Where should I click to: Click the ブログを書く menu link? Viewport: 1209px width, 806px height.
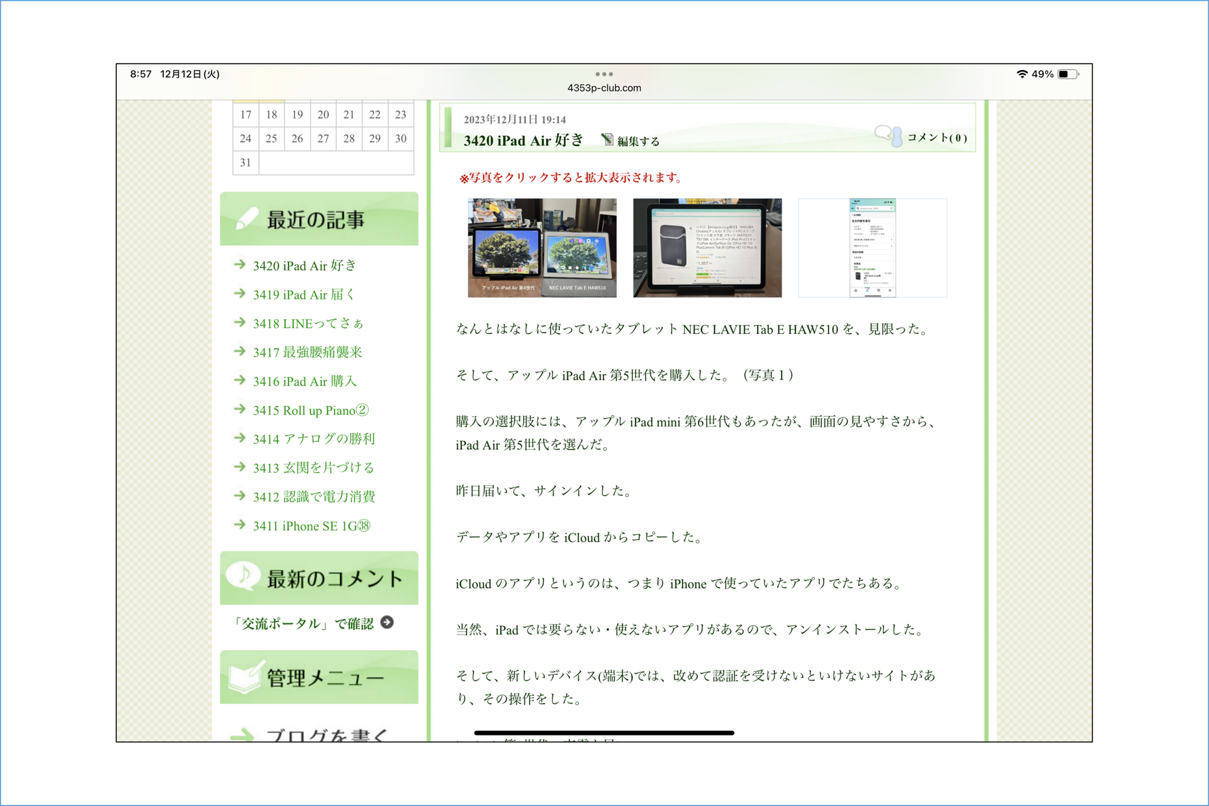pos(327,735)
